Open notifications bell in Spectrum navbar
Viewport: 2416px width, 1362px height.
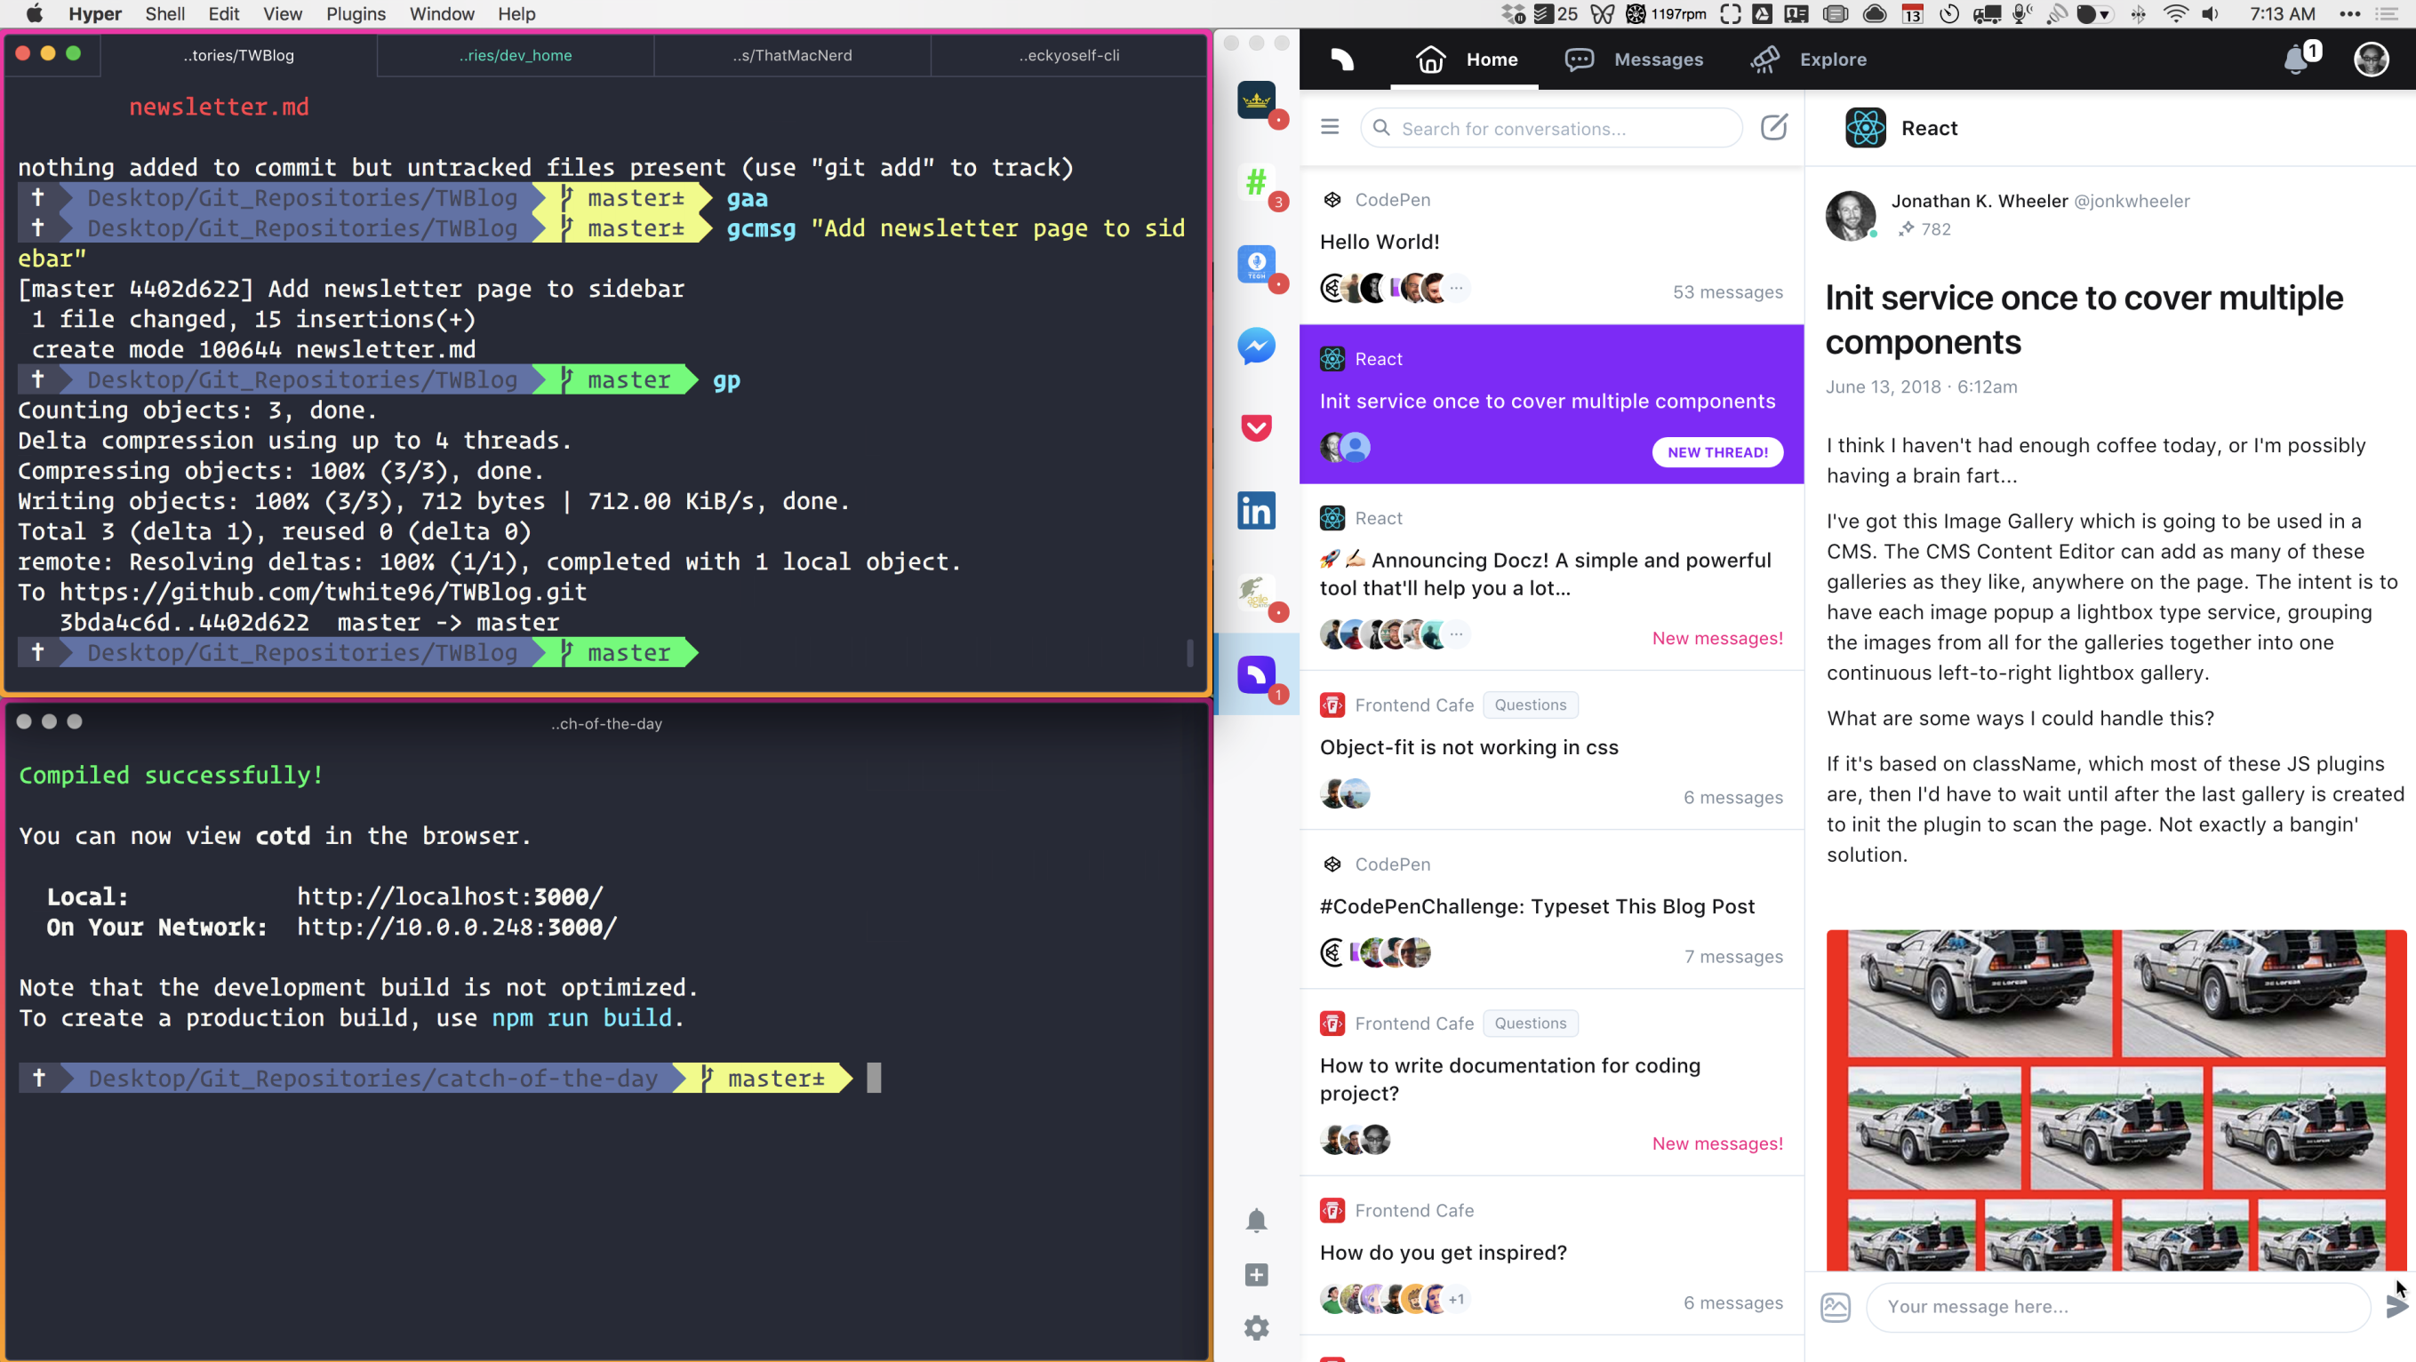coord(2296,59)
